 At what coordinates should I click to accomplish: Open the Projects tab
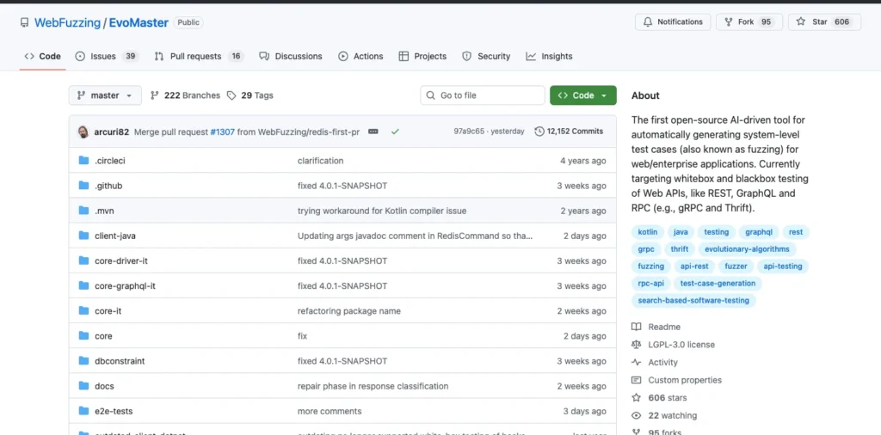tap(422, 56)
